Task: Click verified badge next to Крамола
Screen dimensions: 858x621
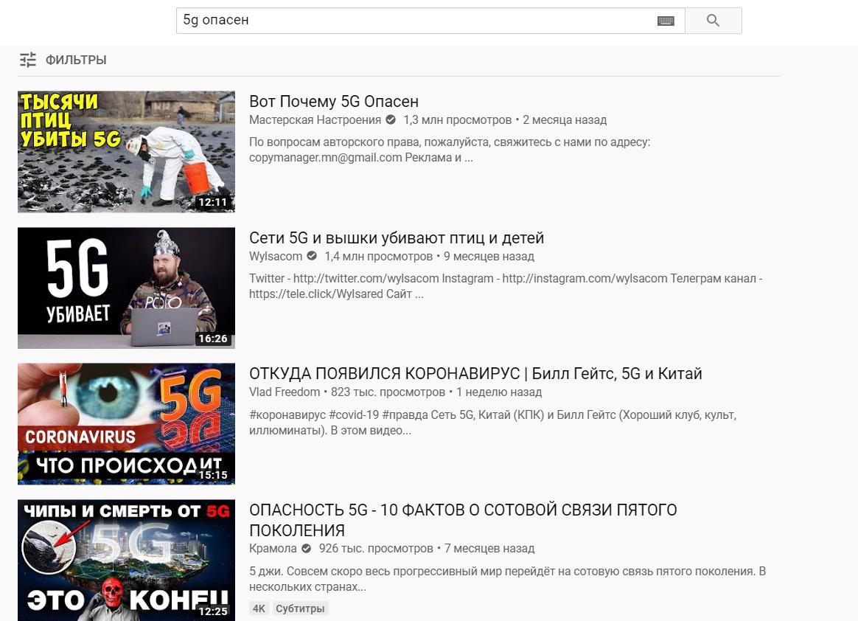Action: pyautogui.click(x=307, y=548)
